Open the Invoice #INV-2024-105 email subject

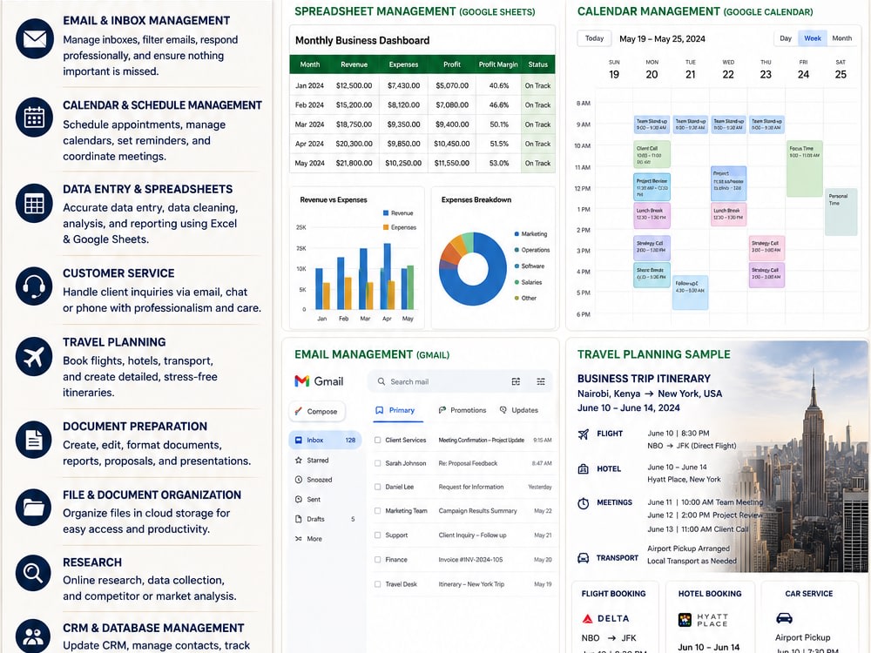click(x=470, y=560)
